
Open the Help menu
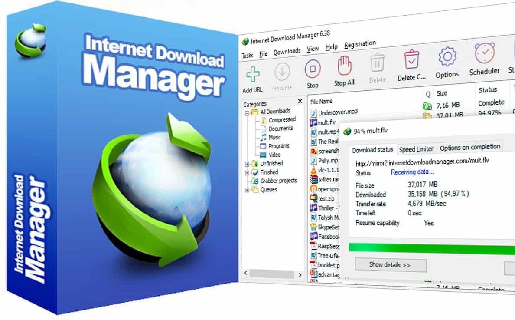(x=331, y=47)
